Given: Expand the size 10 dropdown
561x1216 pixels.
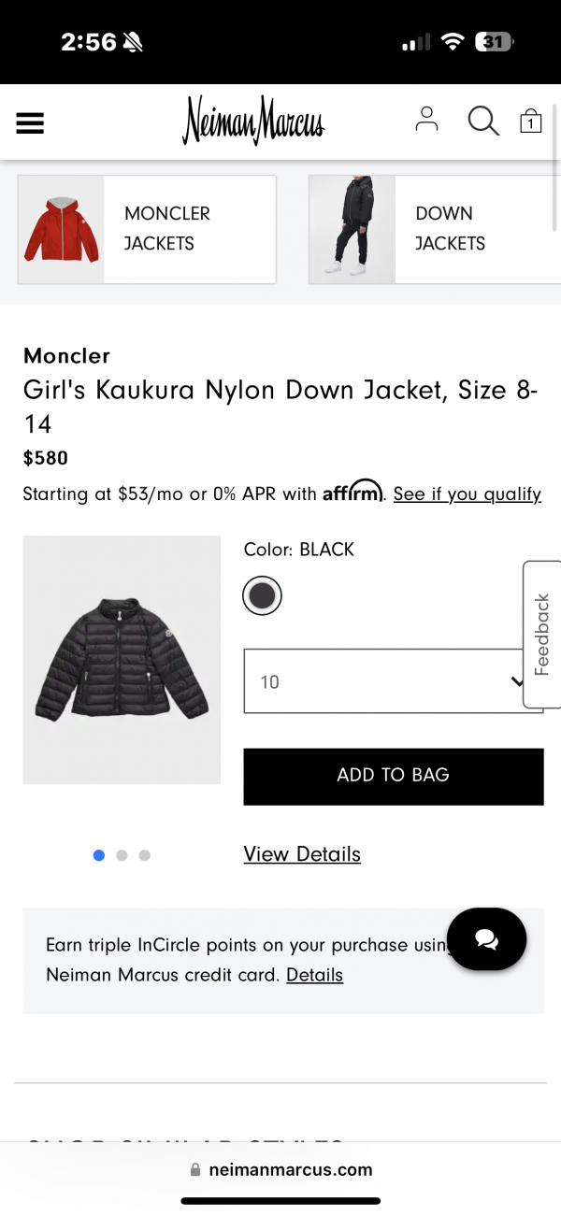Looking at the screenshot, I should (x=383, y=681).
